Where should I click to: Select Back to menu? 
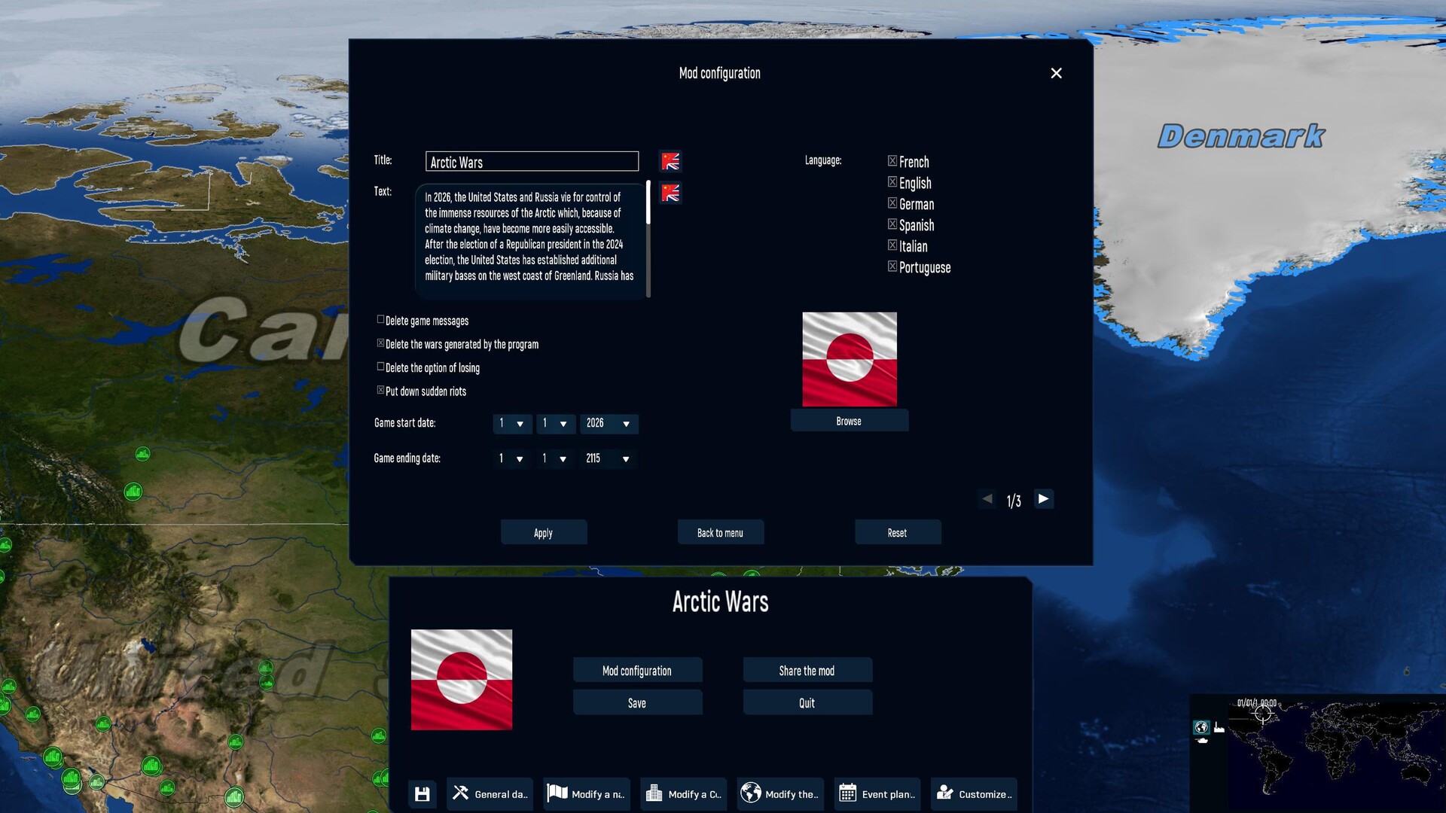(720, 532)
